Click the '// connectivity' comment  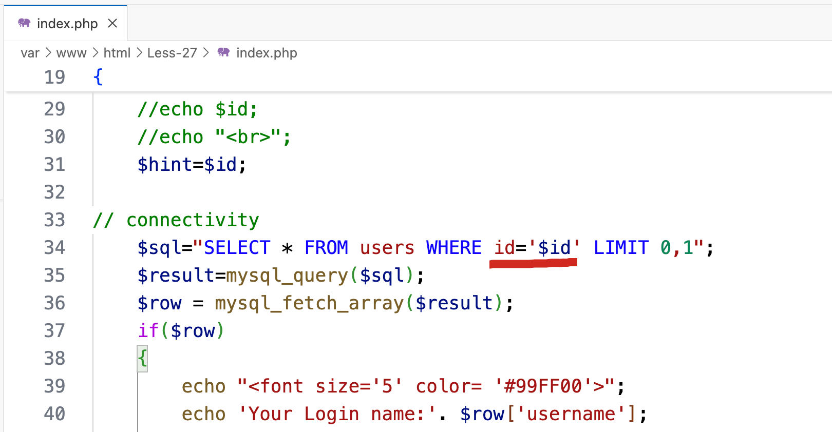[176, 220]
